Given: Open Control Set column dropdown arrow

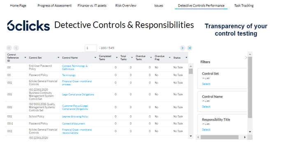Looking at the screenshot, I should [58, 58].
